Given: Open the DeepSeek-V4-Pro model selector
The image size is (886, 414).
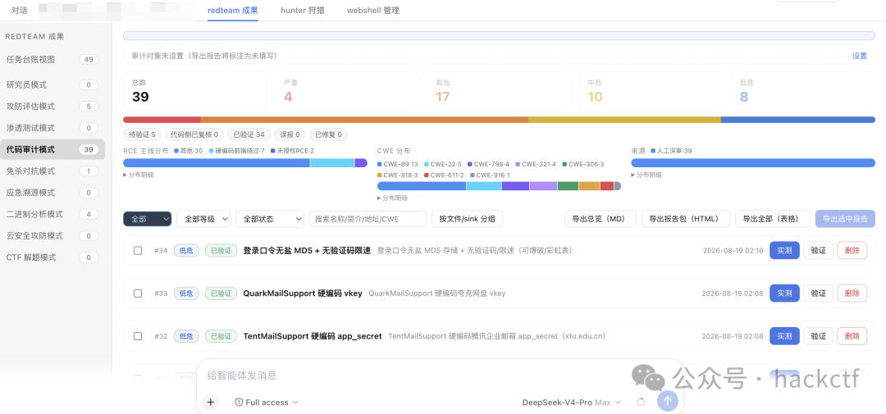Looking at the screenshot, I should pyautogui.click(x=571, y=403).
